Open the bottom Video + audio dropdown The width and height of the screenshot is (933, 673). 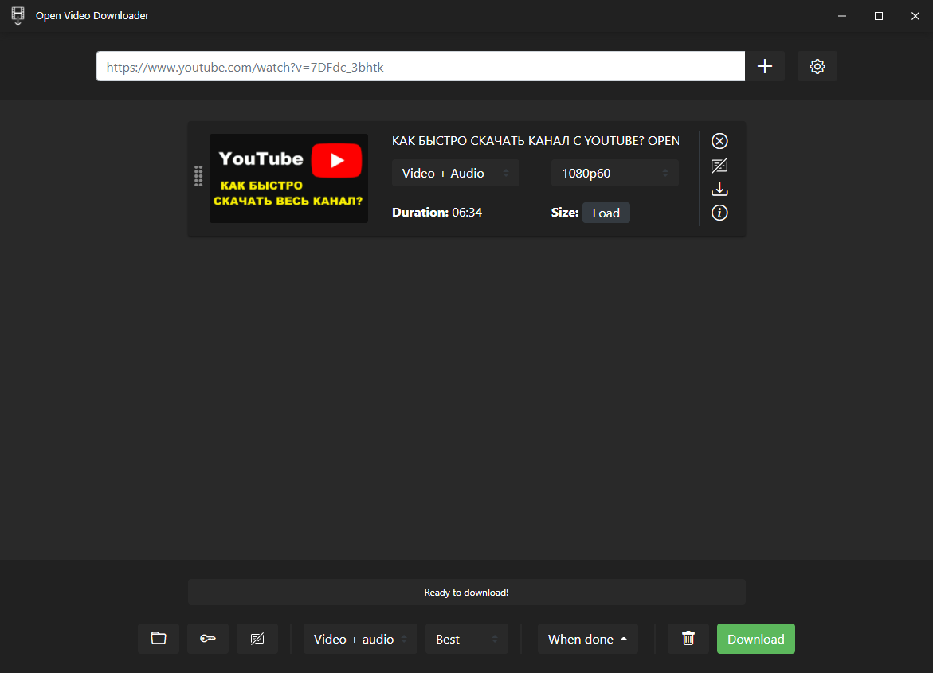(360, 639)
